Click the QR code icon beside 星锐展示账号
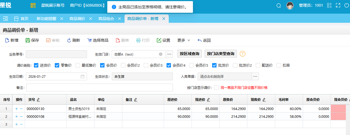Viewport: 350px width, 135px height. 33,5
